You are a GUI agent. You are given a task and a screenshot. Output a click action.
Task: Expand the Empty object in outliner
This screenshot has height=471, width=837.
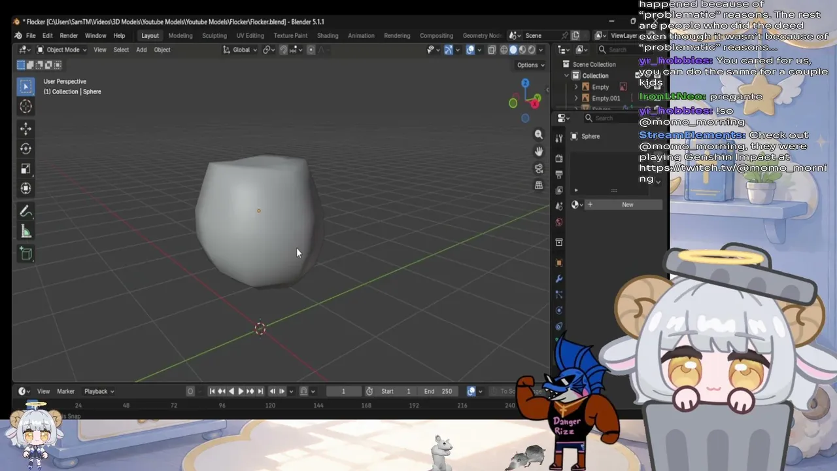(x=576, y=87)
